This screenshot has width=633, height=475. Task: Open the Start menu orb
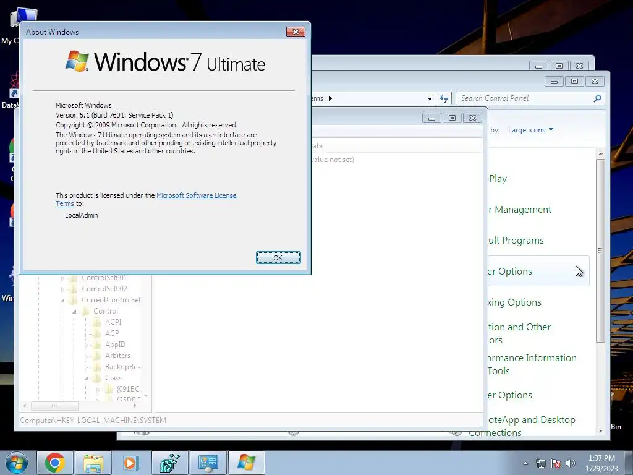tap(17, 463)
